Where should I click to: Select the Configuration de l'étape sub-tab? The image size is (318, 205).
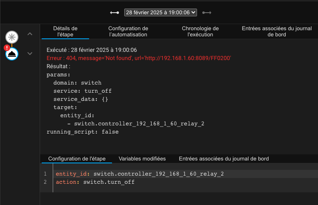[x=77, y=158]
